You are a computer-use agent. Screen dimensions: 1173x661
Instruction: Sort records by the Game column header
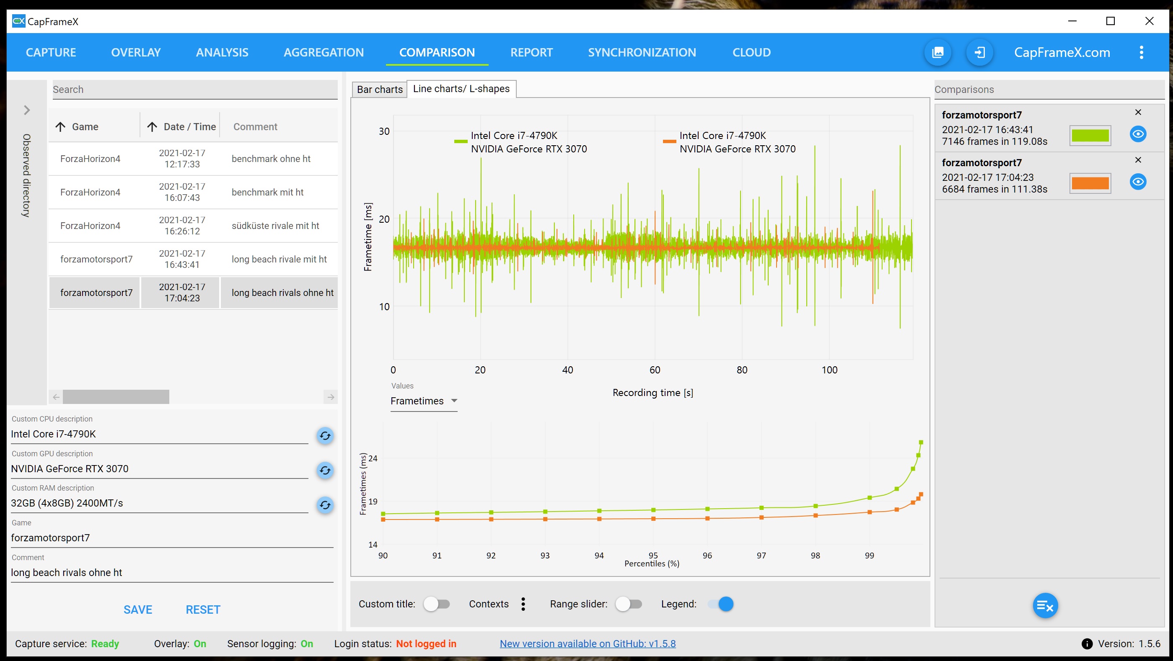(85, 127)
